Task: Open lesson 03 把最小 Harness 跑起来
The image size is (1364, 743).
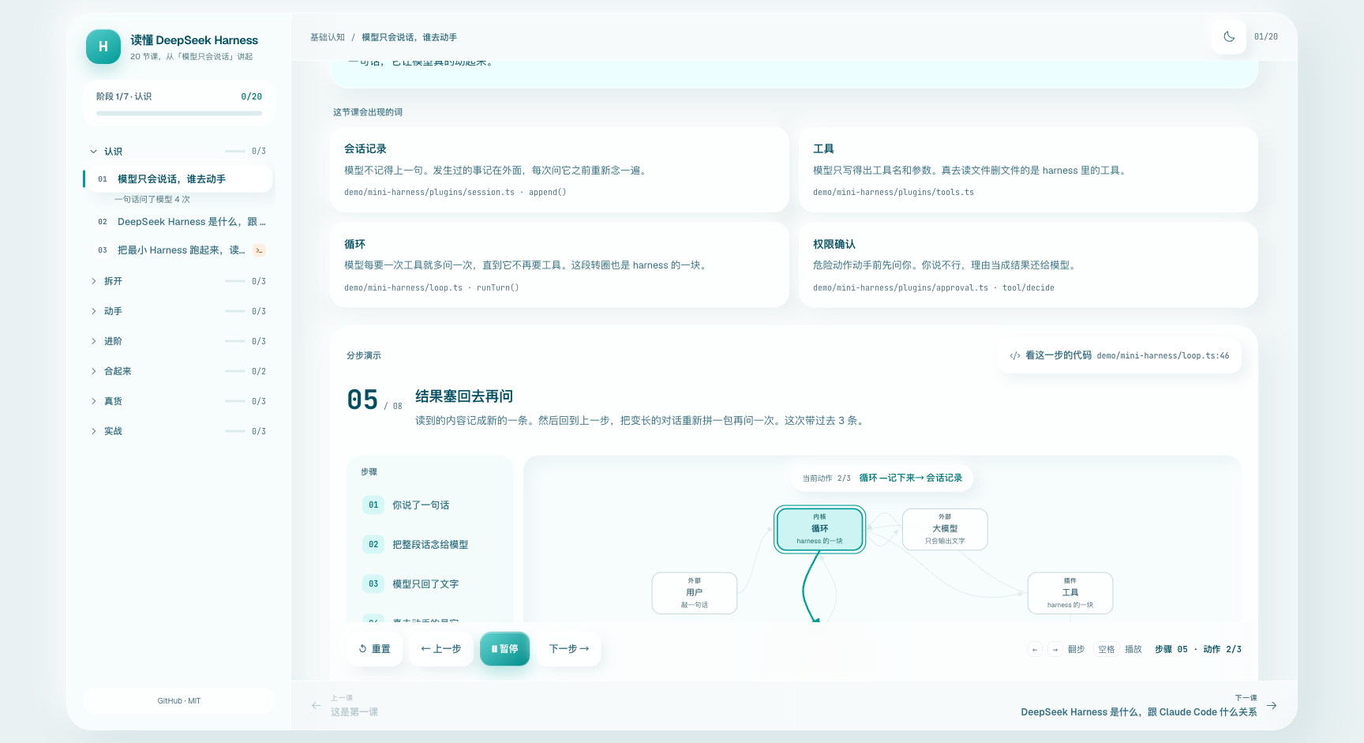Action: 179,250
